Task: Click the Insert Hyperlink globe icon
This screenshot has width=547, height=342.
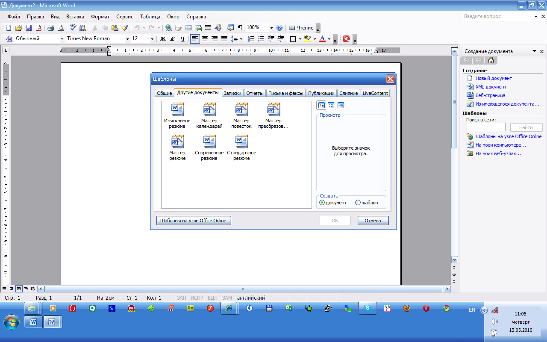Action: coord(169,28)
